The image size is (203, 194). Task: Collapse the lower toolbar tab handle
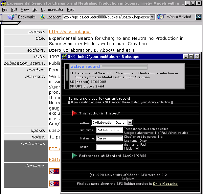[10, 23]
